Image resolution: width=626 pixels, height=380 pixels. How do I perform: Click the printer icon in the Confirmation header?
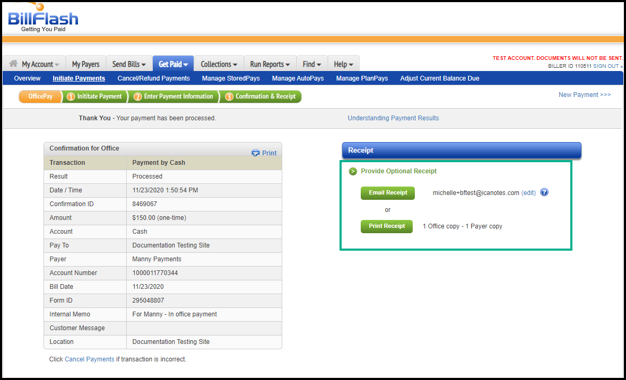[x=256, y=153]
